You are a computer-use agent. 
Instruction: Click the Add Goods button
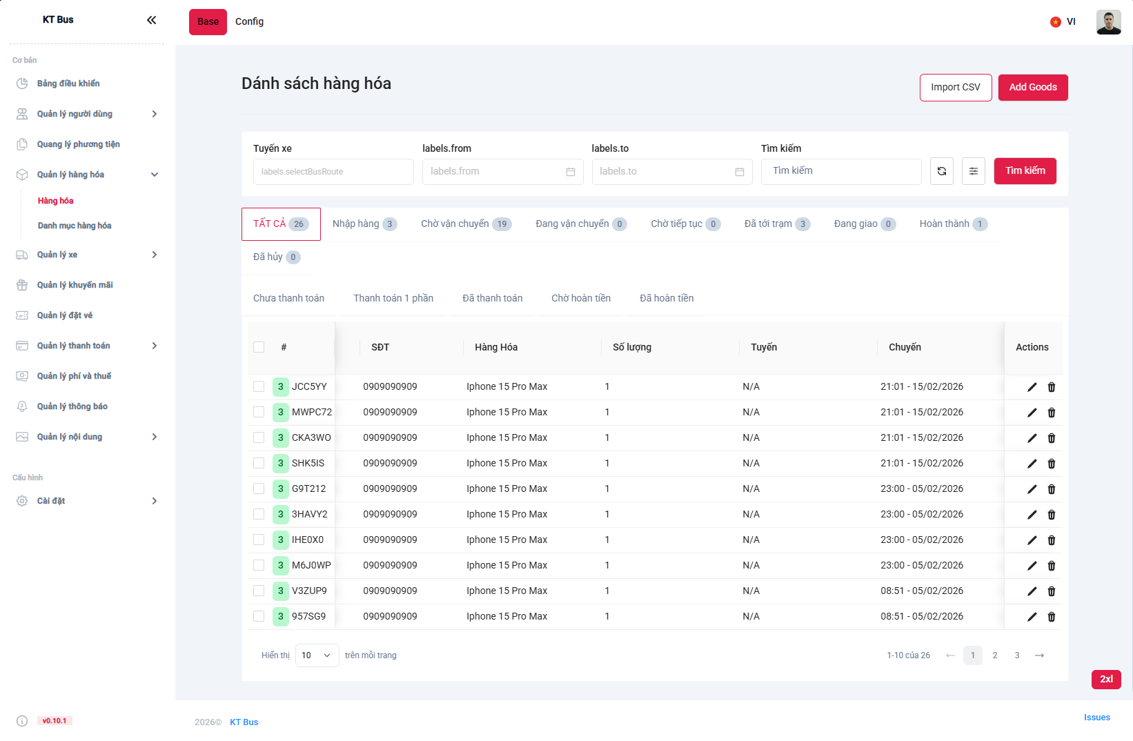tap(1032, 88)
